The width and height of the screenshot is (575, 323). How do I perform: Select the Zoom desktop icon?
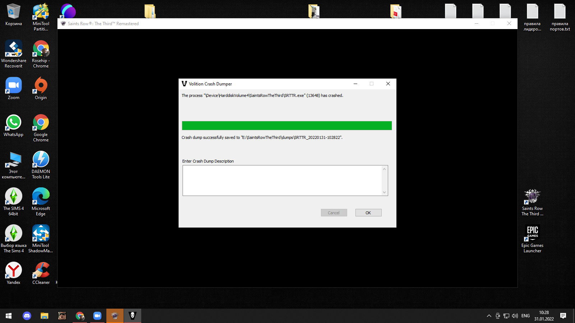(14, 88)
